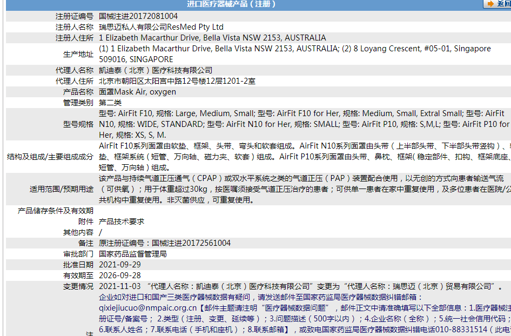This screenshot has height=336, width=511.
Task: Select the agent name value in the 代理人名称 row
Action: [156, 70]
